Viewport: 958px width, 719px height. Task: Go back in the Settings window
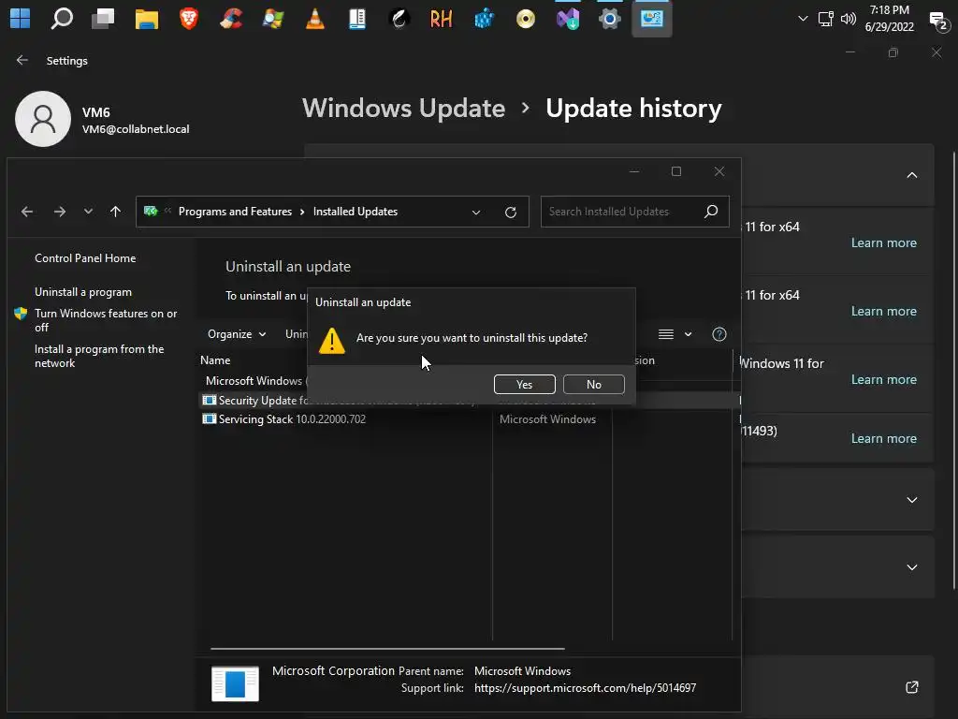click(22, 60)
